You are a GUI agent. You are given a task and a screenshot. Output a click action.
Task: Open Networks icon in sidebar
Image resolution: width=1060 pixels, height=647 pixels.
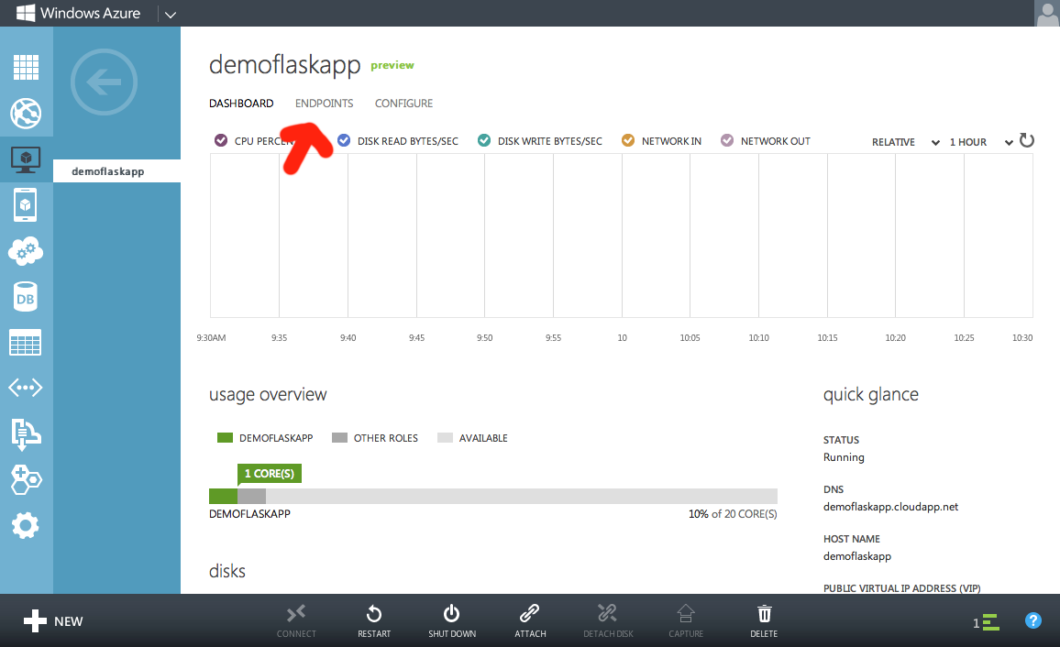(26, 388)
